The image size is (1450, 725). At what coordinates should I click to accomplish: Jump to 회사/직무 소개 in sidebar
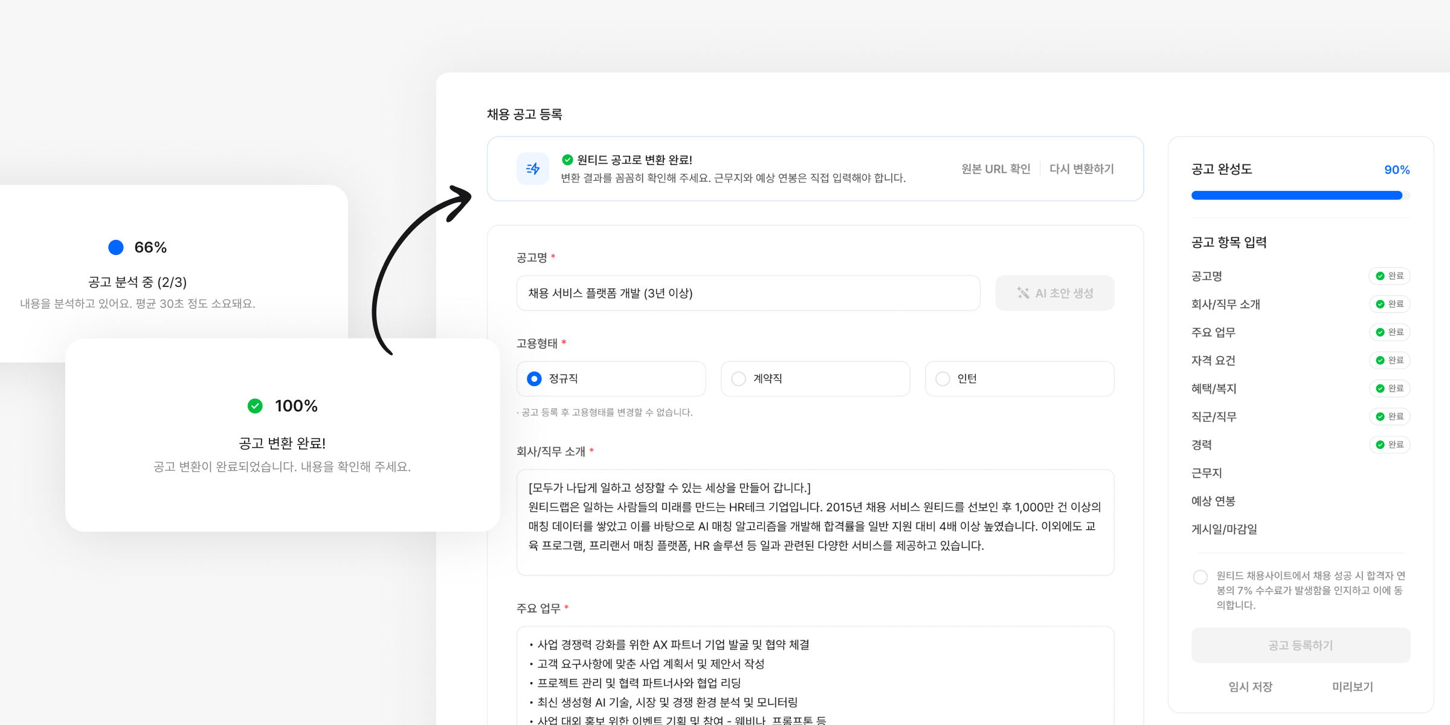coord(1226,304)
